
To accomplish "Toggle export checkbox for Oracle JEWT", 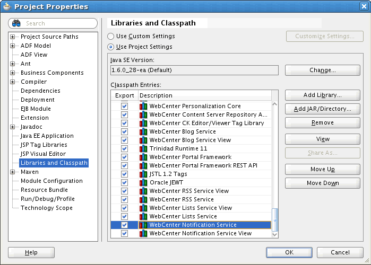I will [x=124, y=182].
